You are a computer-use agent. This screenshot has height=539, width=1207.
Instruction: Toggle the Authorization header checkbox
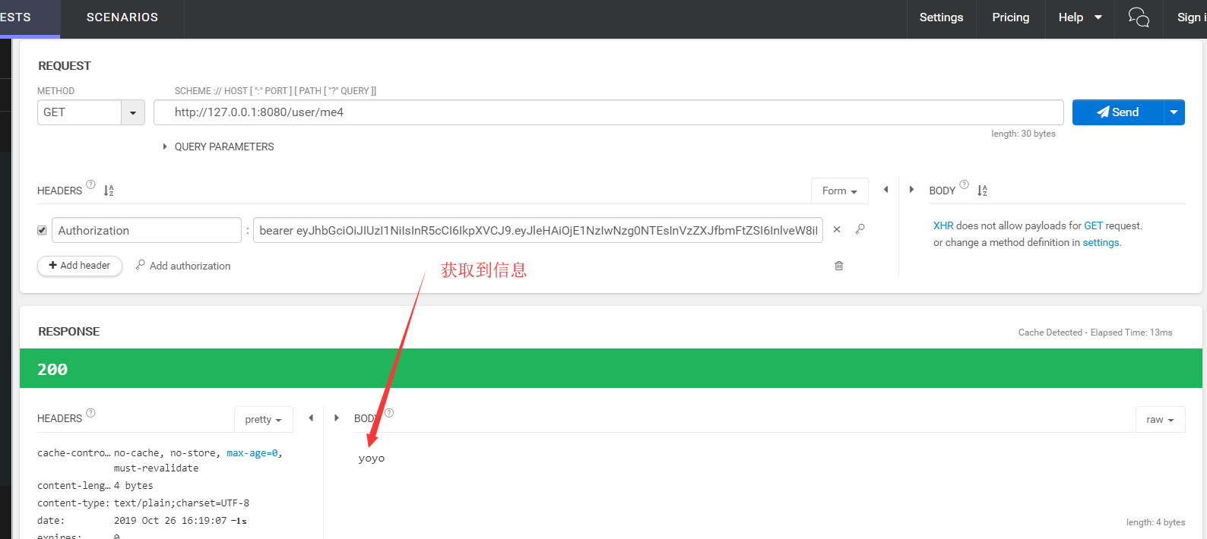pyautogui.click(x=42, y=230)
